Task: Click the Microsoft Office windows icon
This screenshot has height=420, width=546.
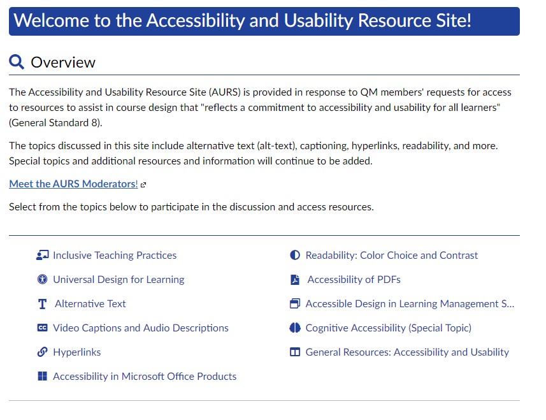Action: click(43, 377)
